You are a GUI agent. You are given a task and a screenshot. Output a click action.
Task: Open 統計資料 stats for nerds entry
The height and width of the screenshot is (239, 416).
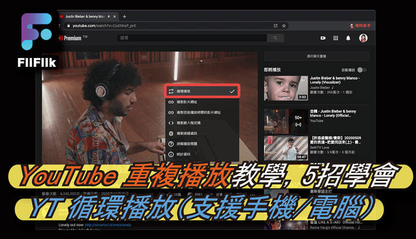(202, 154)
